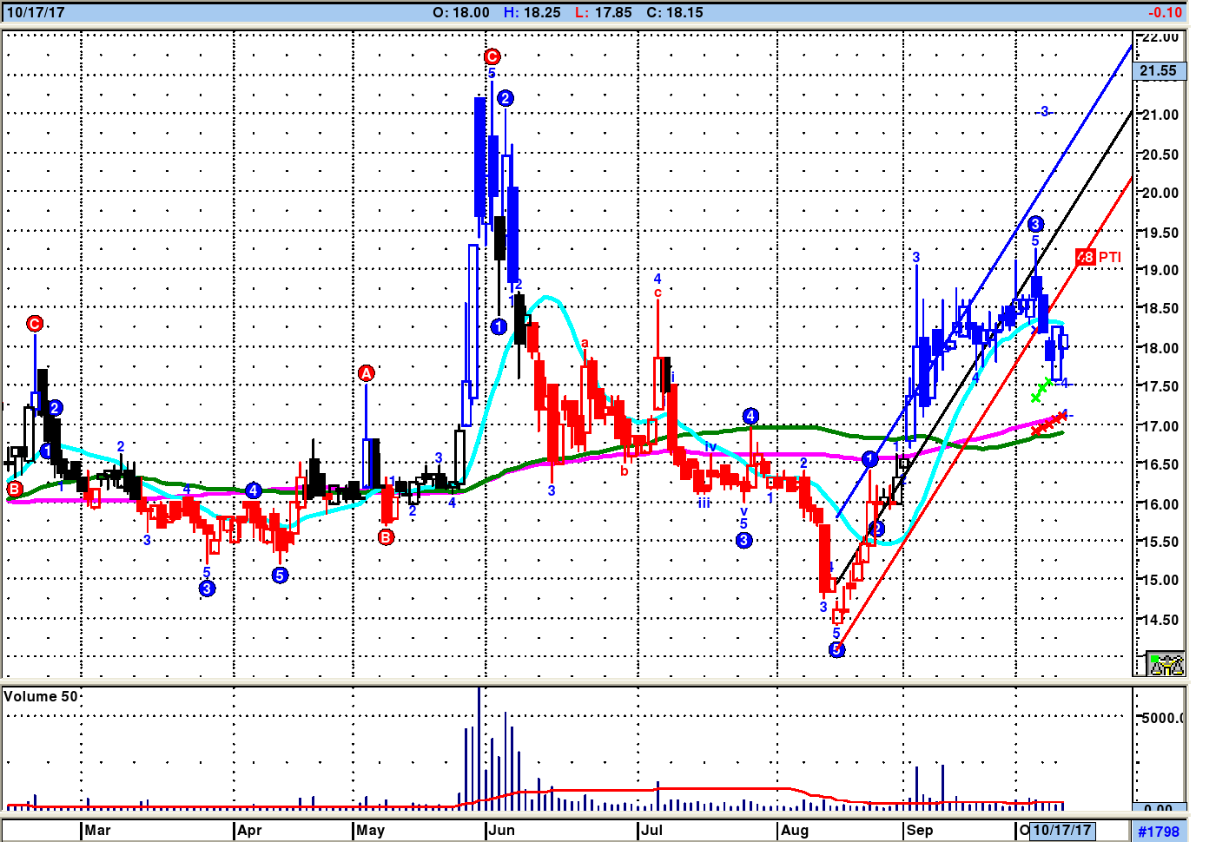Select the blue circled 4 in late July
The image size is (1216, 842).
pyautogui.click(x=750, y=417)
